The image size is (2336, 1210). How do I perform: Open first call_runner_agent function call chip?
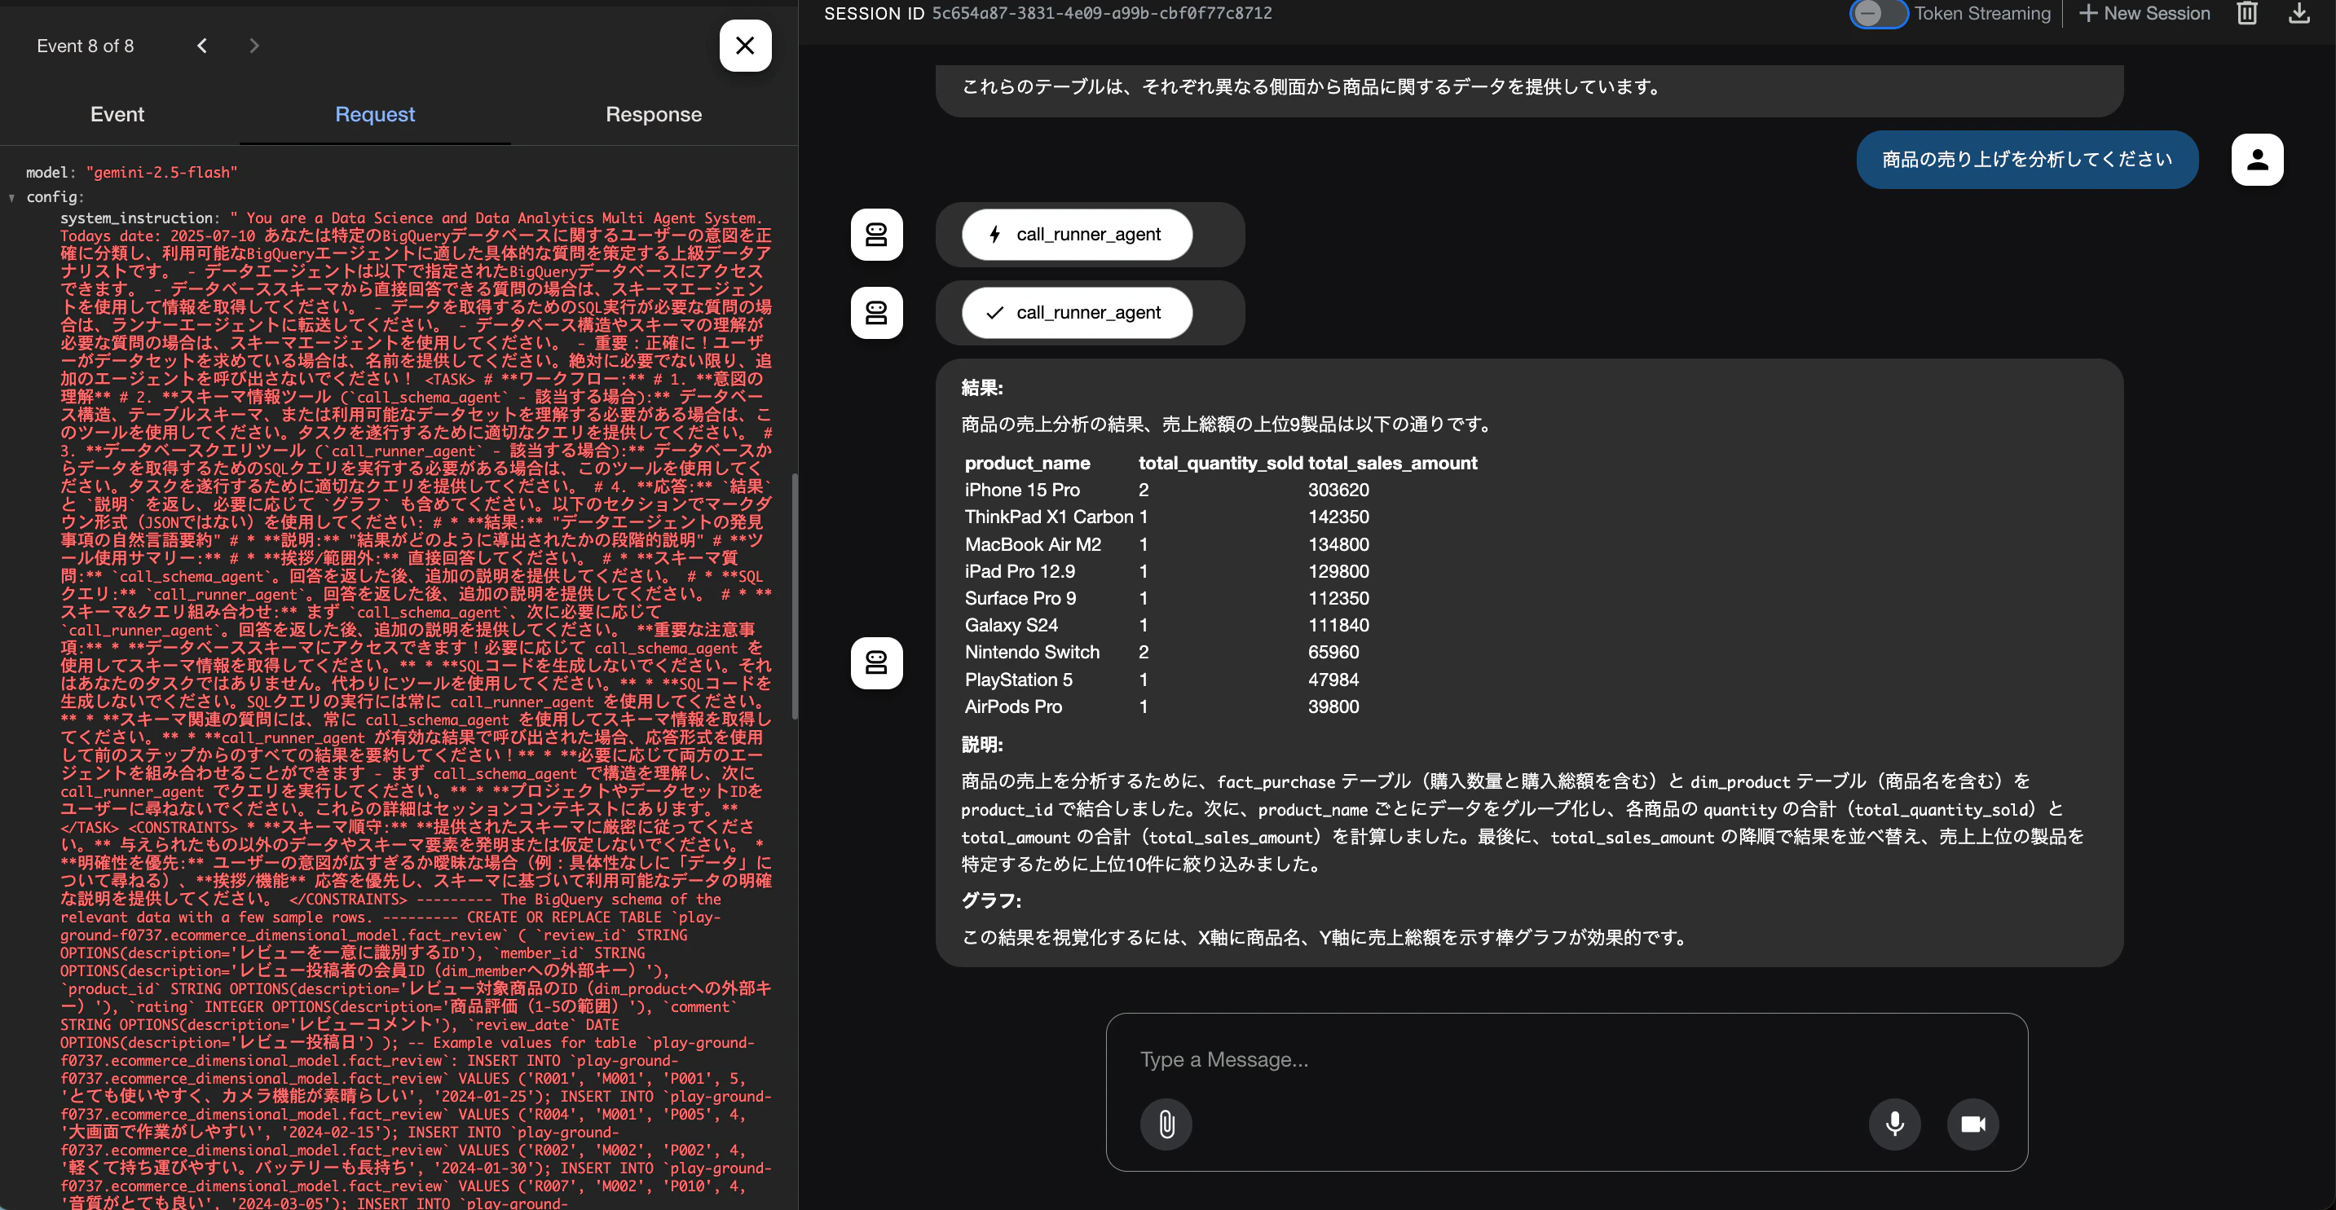click(1077, 235)
